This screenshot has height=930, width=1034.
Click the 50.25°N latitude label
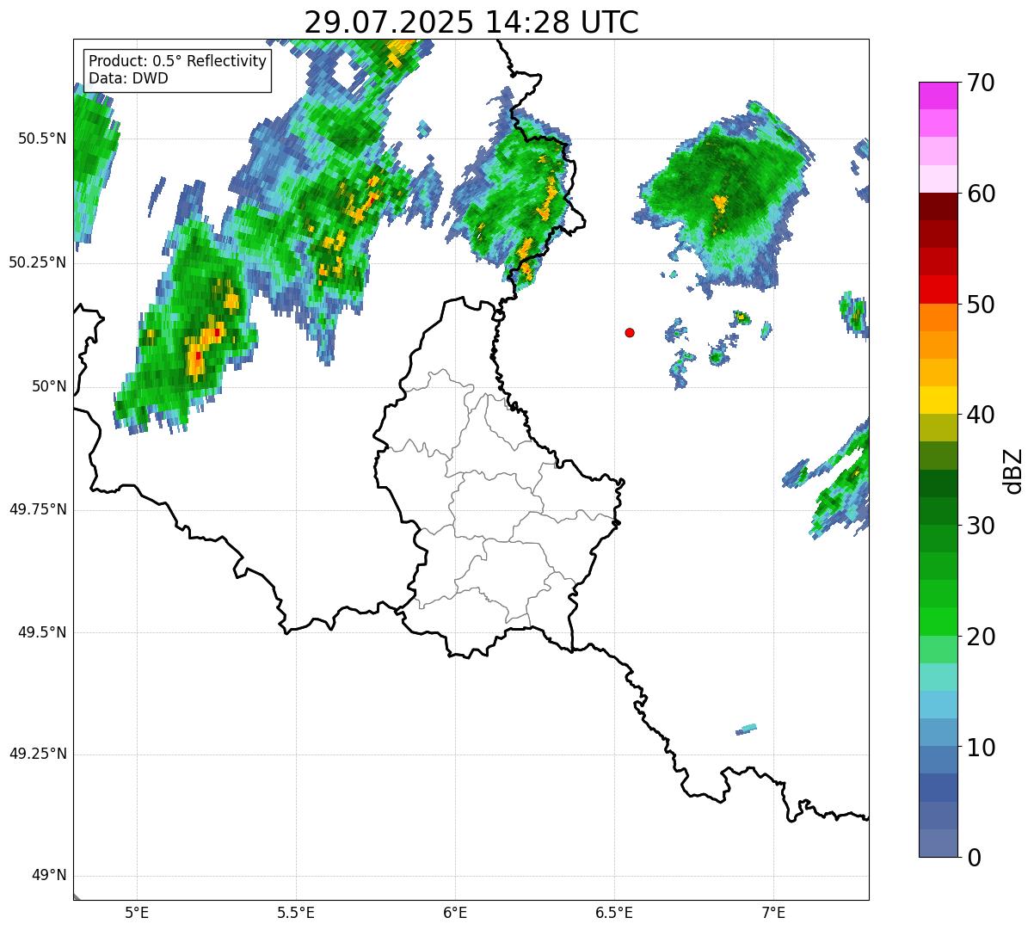point(38,262)
